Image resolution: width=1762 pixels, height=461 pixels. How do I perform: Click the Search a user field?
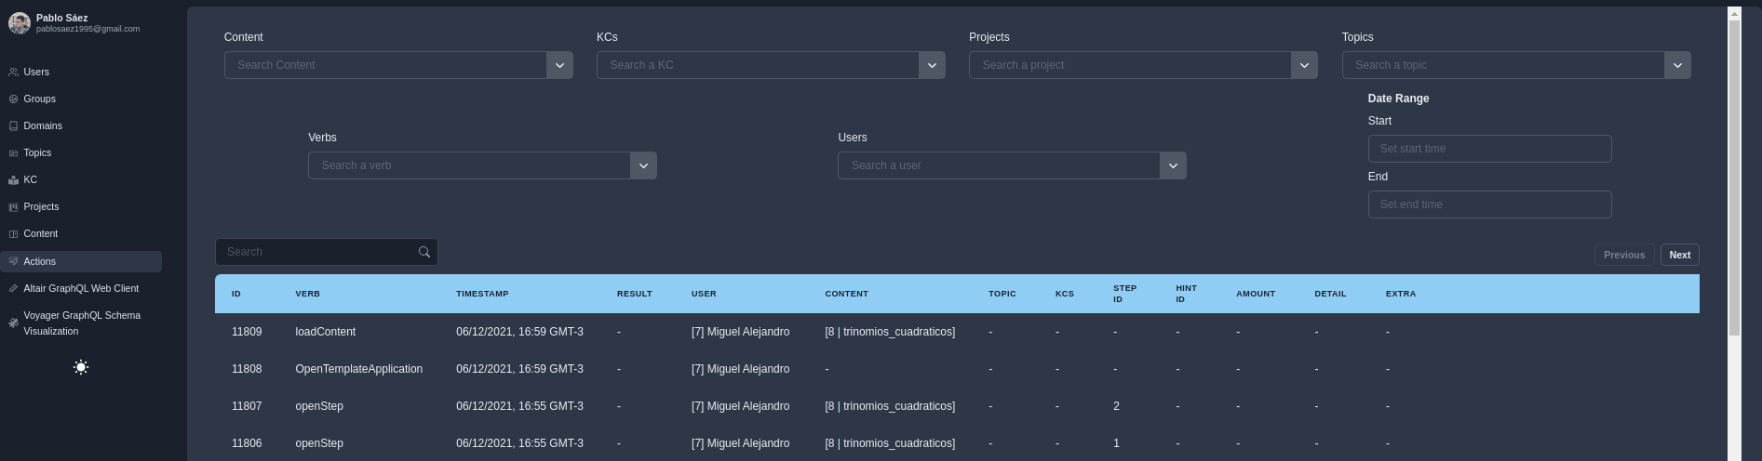(x=999, y=165)
